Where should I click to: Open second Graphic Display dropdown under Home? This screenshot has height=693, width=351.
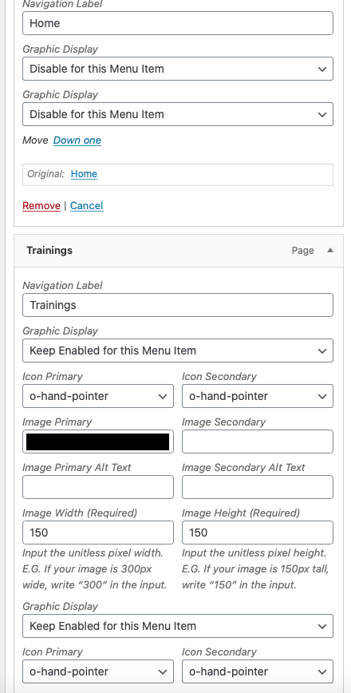178,114
